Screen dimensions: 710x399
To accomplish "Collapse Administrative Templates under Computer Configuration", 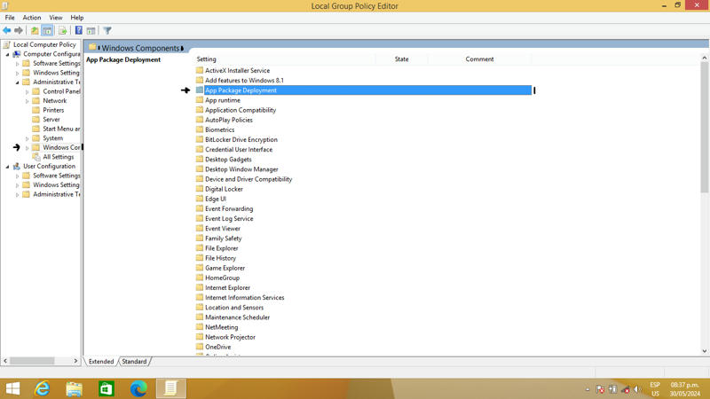I will click(17, 82).
